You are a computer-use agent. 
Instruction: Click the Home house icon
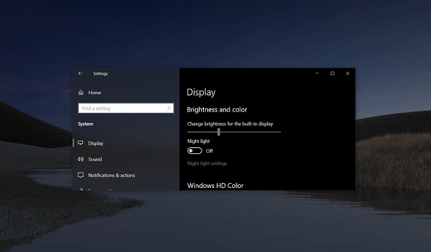coord(81,92)
